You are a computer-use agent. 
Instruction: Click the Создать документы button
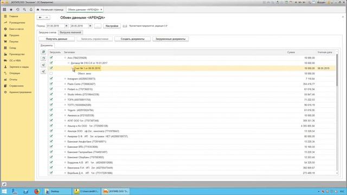click(x=132, y=39)
